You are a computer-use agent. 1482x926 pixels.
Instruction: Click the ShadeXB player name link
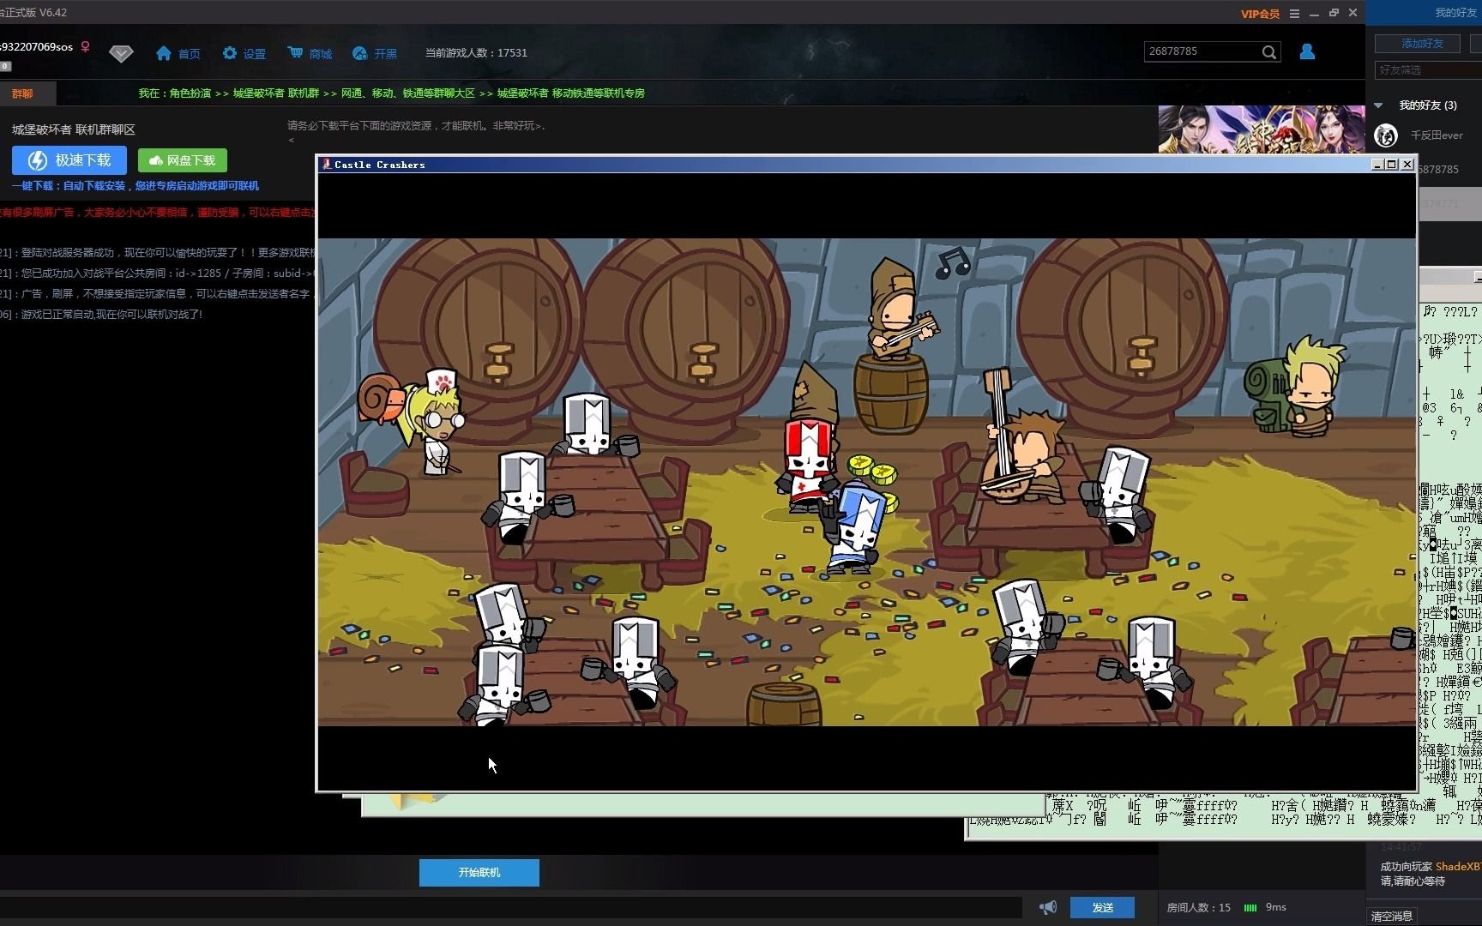pyautogui.click(x=1458, y=867)
